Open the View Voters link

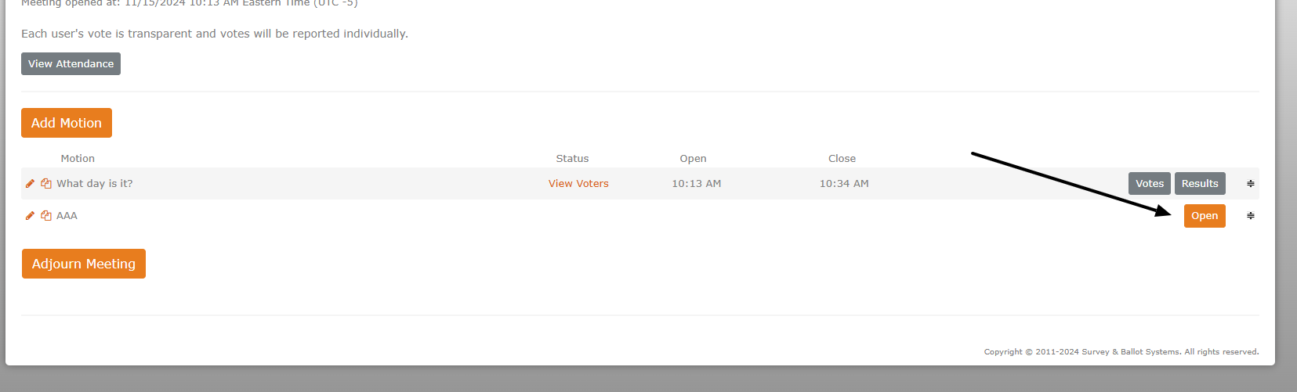578,183
